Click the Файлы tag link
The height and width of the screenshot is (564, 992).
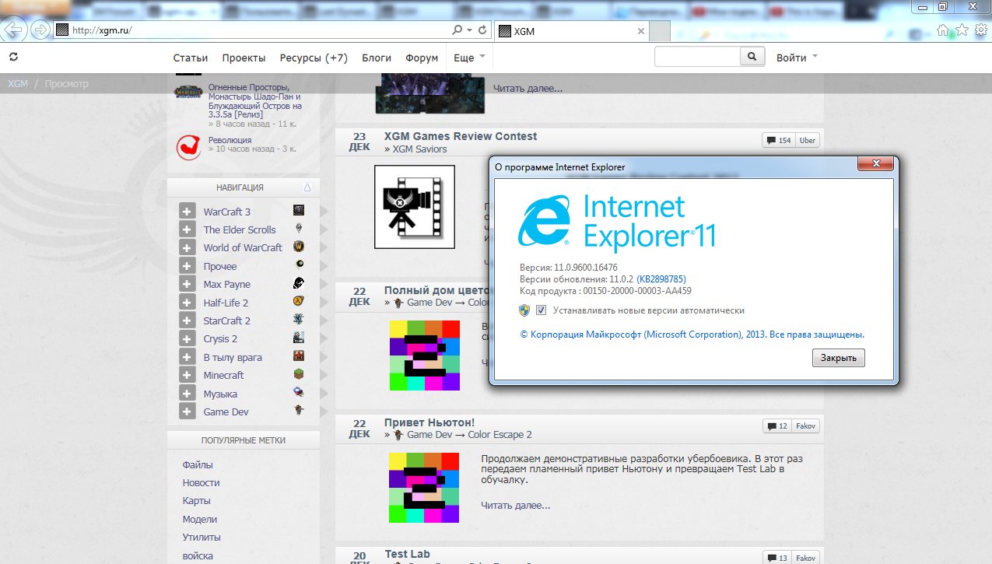click(198, 464)
